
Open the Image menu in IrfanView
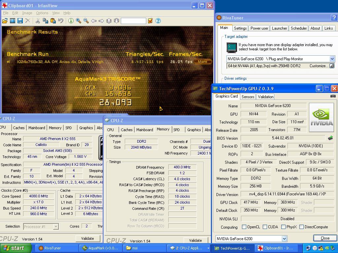27,13
